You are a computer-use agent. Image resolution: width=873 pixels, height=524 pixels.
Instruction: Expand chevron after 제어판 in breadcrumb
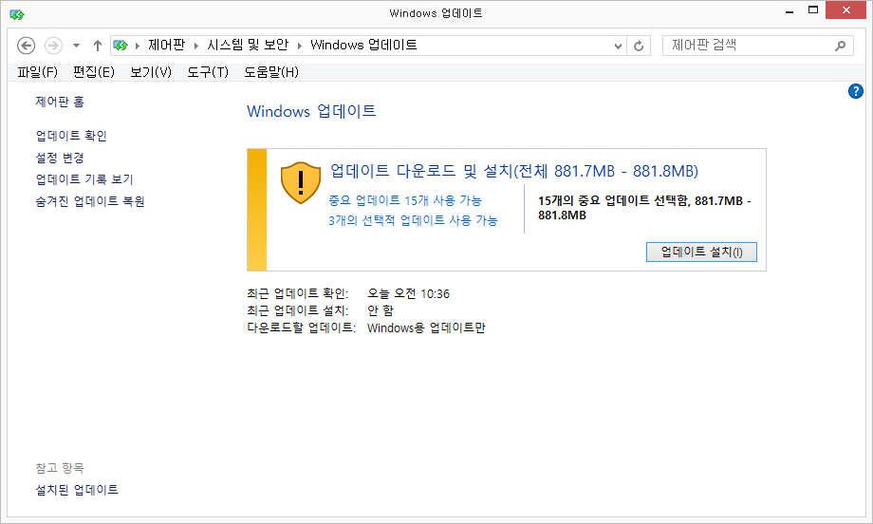click(x=196, y=46)
